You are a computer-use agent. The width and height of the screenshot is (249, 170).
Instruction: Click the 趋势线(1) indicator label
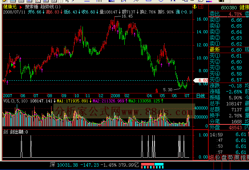click(50, 7)
